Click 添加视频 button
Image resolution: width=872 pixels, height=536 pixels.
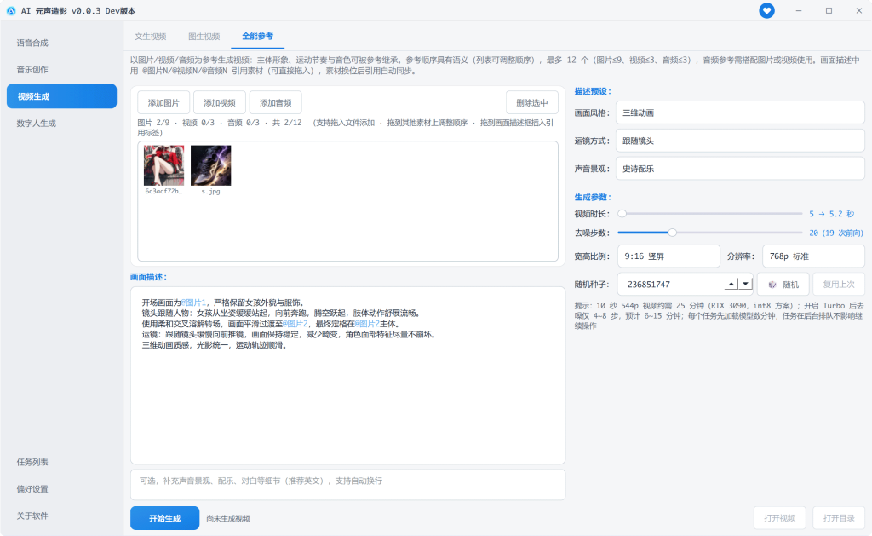point(220,102)
